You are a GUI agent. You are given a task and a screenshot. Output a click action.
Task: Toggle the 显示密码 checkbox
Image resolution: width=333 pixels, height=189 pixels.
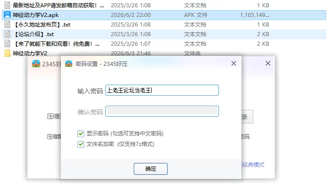(x=81, y=134)
